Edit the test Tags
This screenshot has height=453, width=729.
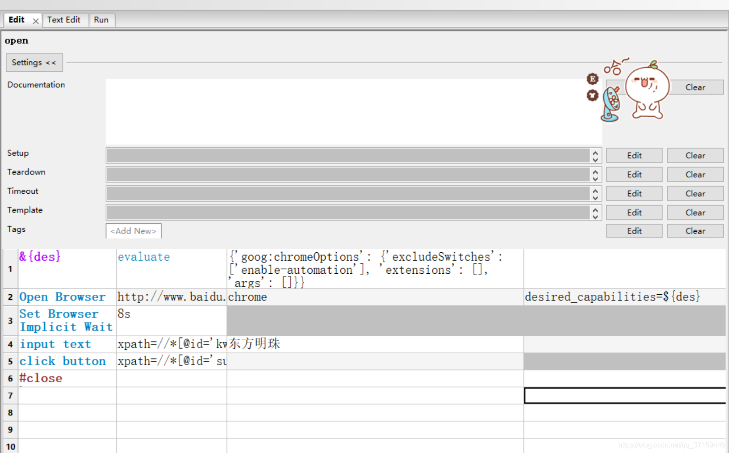tap(634, 230)
